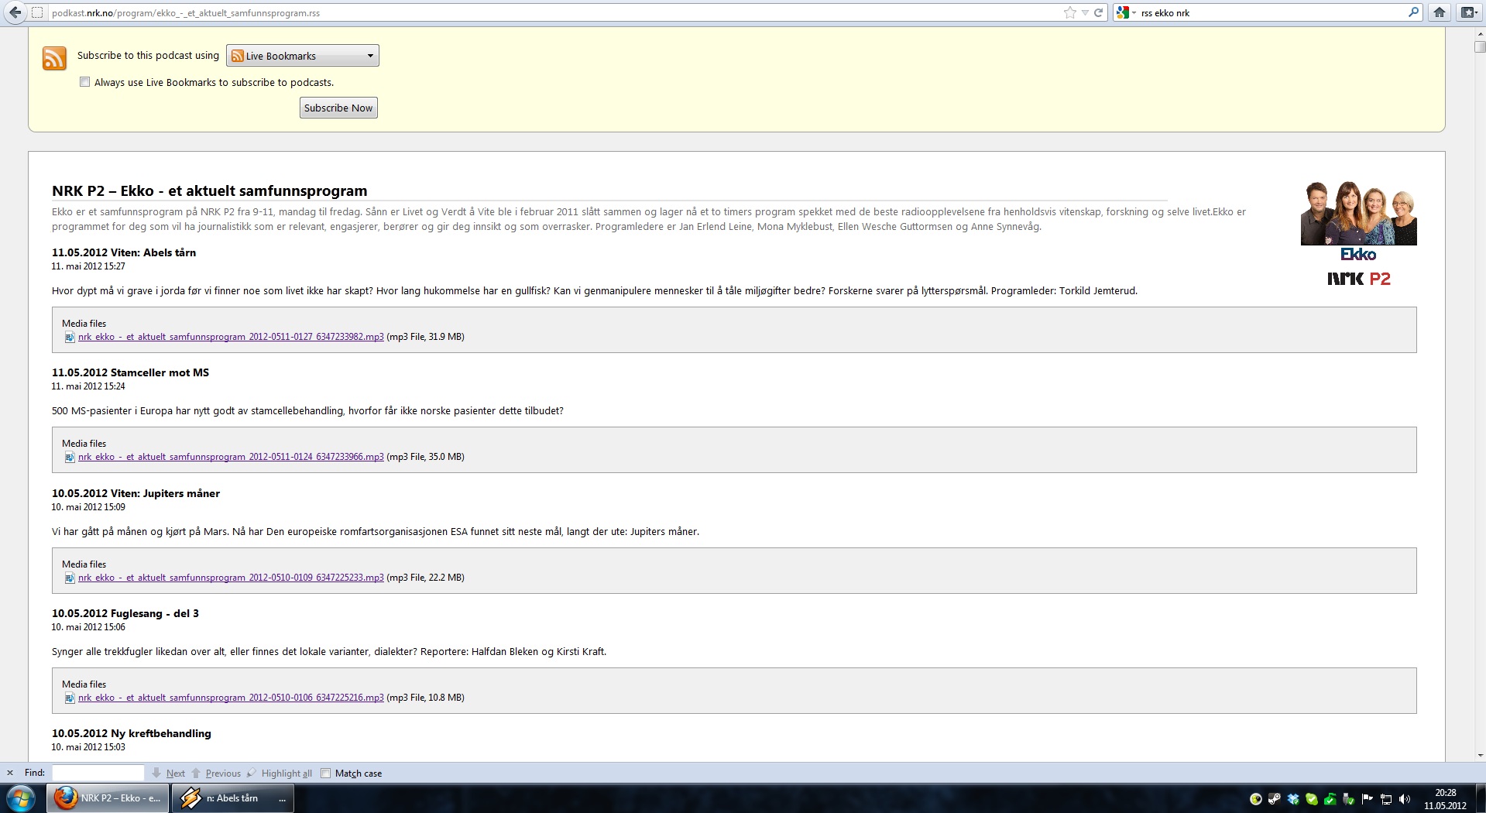The image size is (1486, 813).
Task: Click the page identity icon in address bar
Action: point(36,12)
